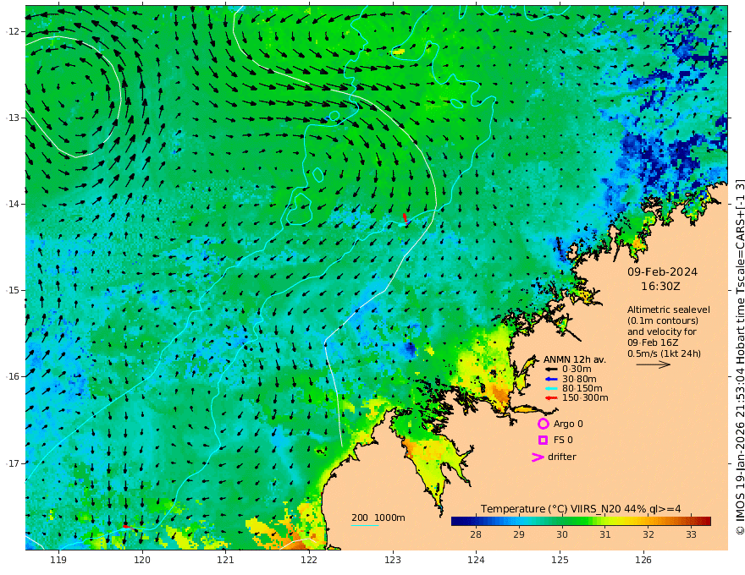Click the '150-300m' depth legend label
Viewport: 745px width, 575px height.
585,398
